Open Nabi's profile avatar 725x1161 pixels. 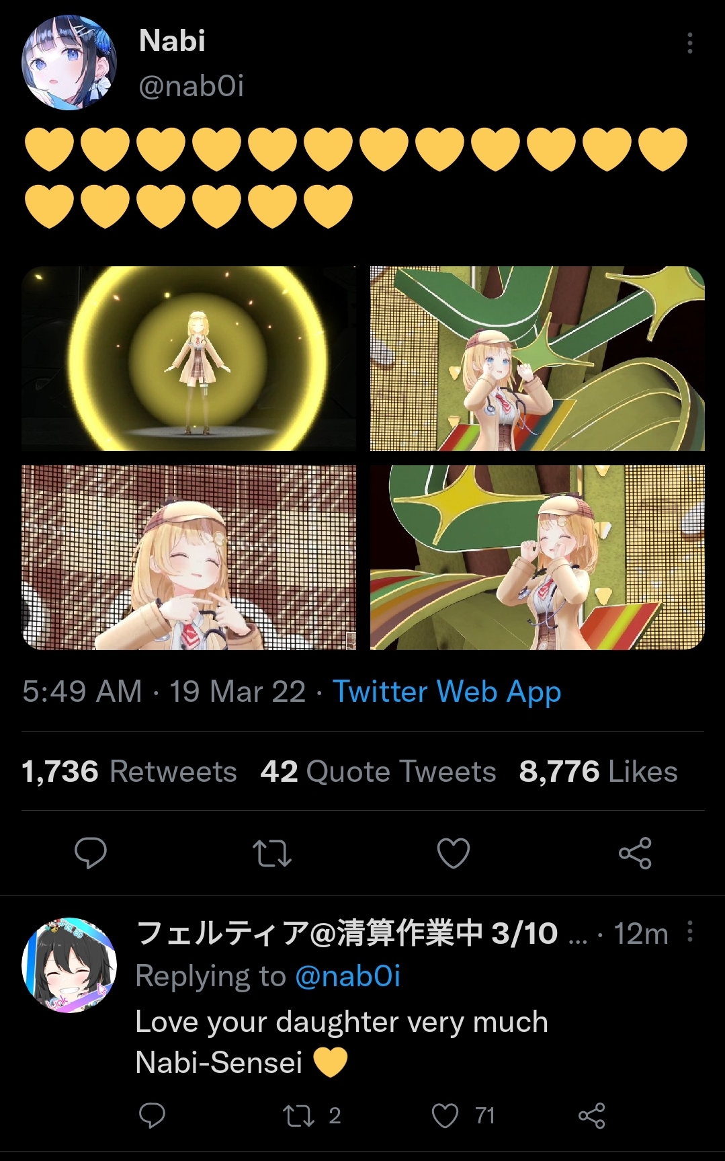click(69, 63)
